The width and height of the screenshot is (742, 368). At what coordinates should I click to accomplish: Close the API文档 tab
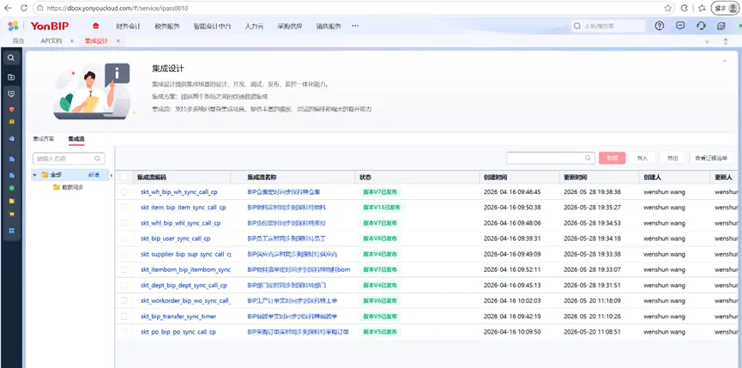click(72, 41)
